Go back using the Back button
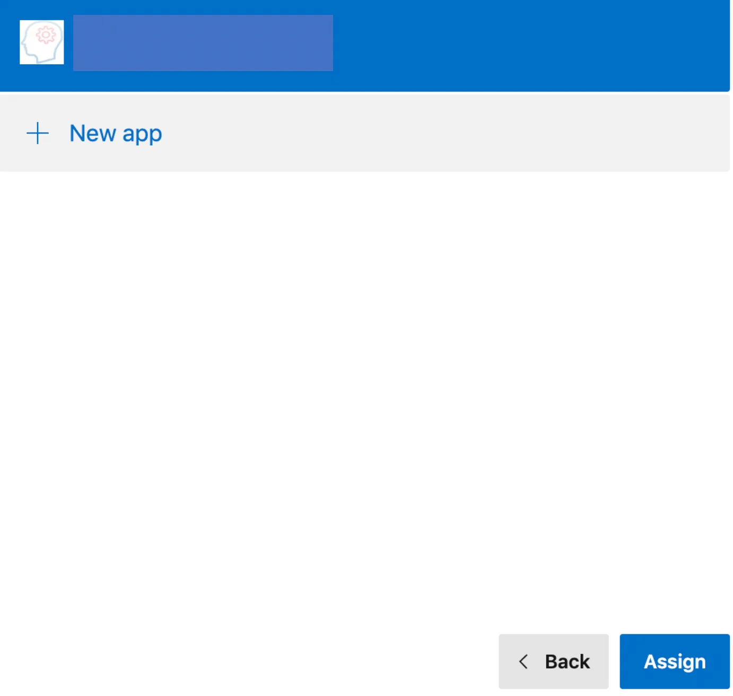The width and height of the screenshot is (733, 696). 553,662
